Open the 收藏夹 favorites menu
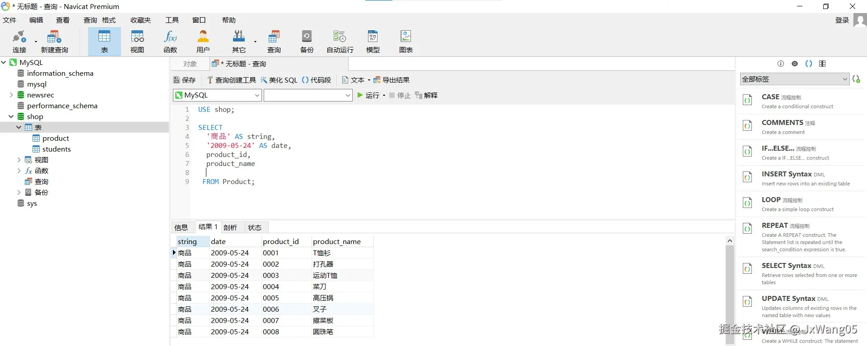This screenshot has height=346, width=867. [x=141, y=20]
